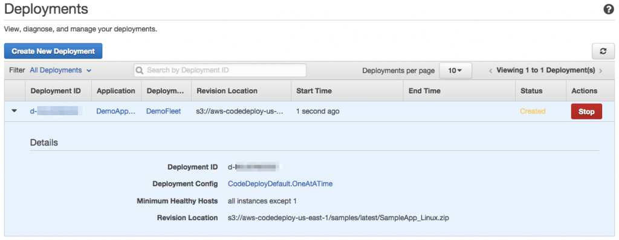
Task: Open the blurred Deployment ID link in row
Action: point(56,112)
